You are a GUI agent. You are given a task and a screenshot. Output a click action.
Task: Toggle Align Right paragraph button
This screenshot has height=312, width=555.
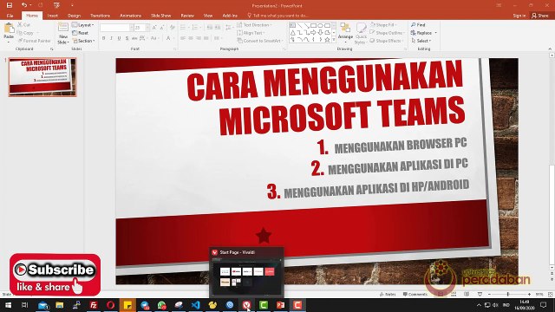point(199,38)
